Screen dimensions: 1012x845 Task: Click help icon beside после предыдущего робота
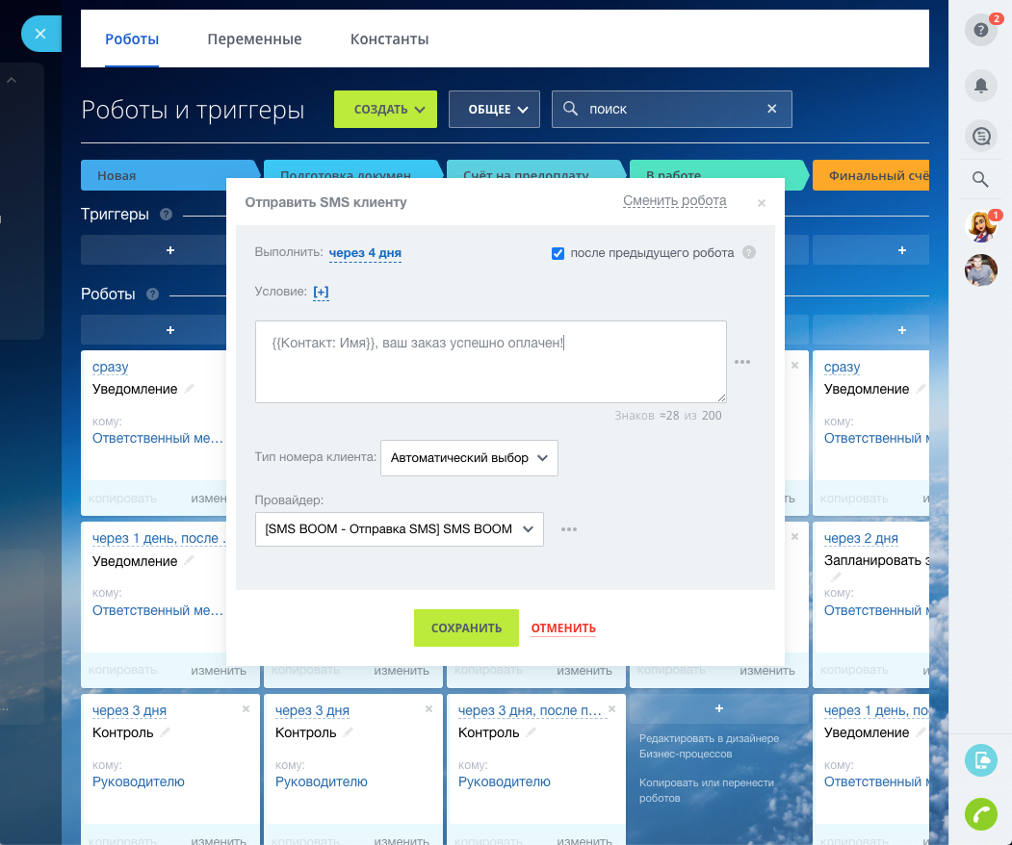(749, 252)
